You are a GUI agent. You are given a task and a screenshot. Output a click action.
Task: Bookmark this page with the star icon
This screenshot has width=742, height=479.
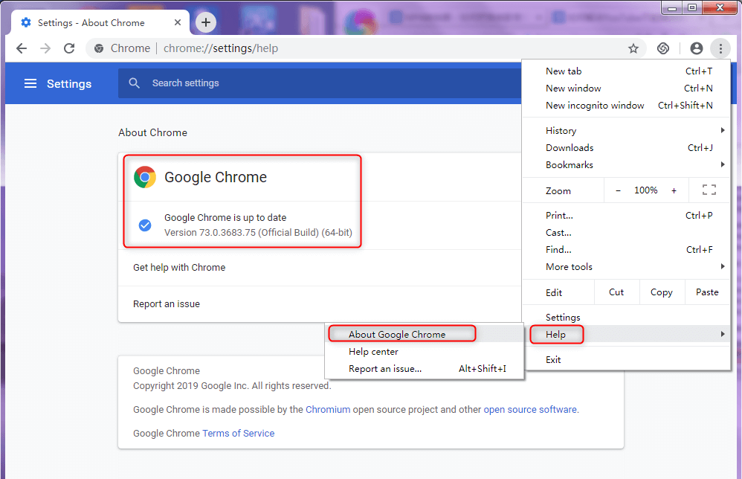pyautogui.click(x=633, y=48)
